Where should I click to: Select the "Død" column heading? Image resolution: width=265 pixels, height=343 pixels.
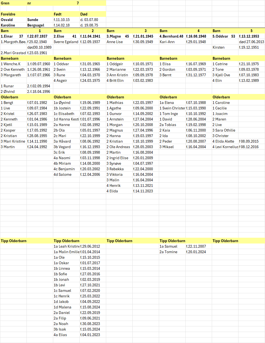93,14
